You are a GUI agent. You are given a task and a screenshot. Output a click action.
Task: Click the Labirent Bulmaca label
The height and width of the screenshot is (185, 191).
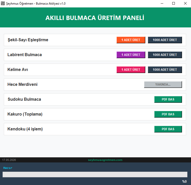point(25,55)
